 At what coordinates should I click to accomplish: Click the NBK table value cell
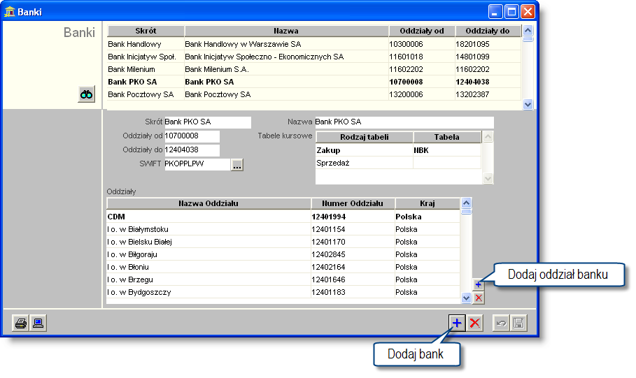tap(447, 150)
